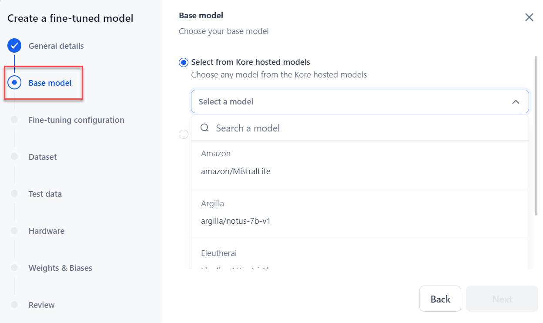Select the second partially hidden radio option

[x=184, y=135]
